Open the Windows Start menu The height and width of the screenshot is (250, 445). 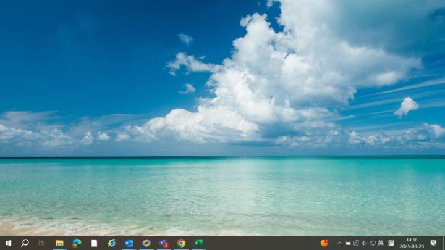point(8,243)
